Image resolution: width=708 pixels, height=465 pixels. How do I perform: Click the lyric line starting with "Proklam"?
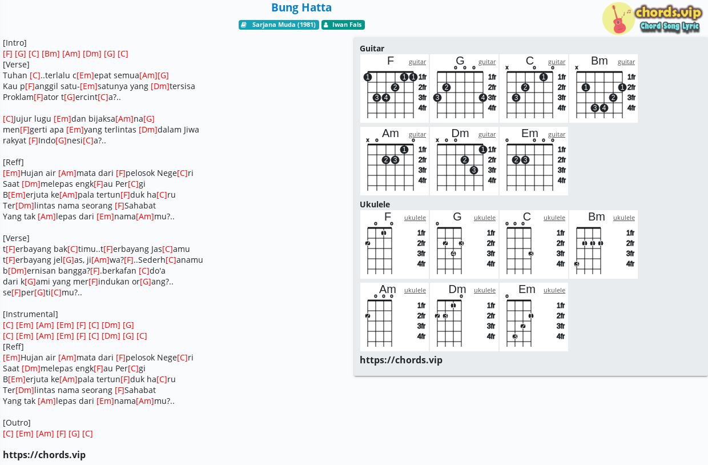point(62,97)
